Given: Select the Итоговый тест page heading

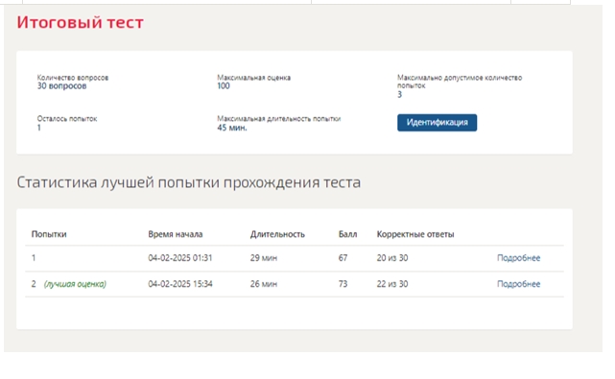Looking at the screenshot, I should pyautogui.click(x=80, y=22).
